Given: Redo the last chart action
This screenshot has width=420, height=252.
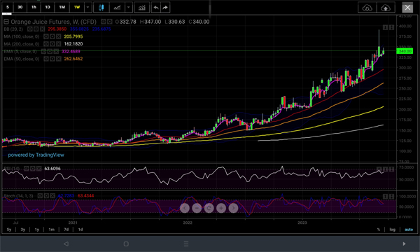Looking at the screenshot, I should coord(165,8).
